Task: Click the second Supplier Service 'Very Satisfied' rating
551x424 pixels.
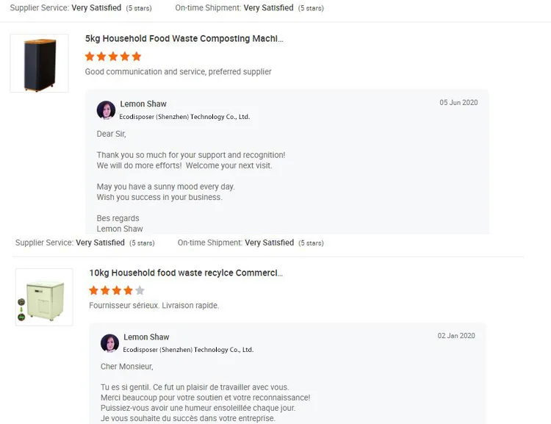Action: [x=100, y=243]
